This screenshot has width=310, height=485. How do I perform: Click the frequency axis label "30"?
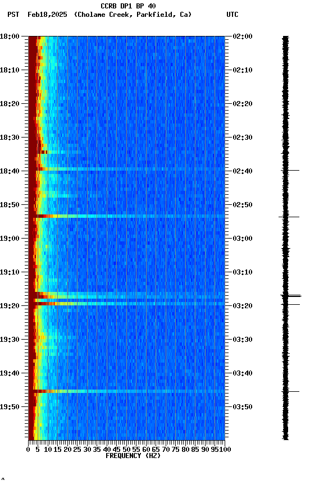point(87,450)
